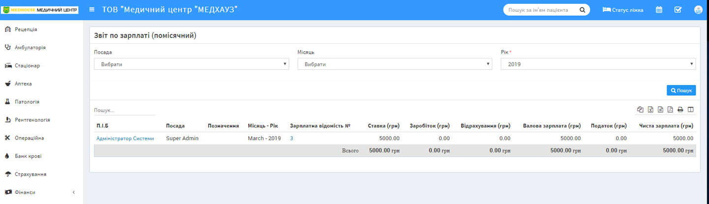
Task: Open the Рік dropdown showing 2019
Action: pos(598,64)
